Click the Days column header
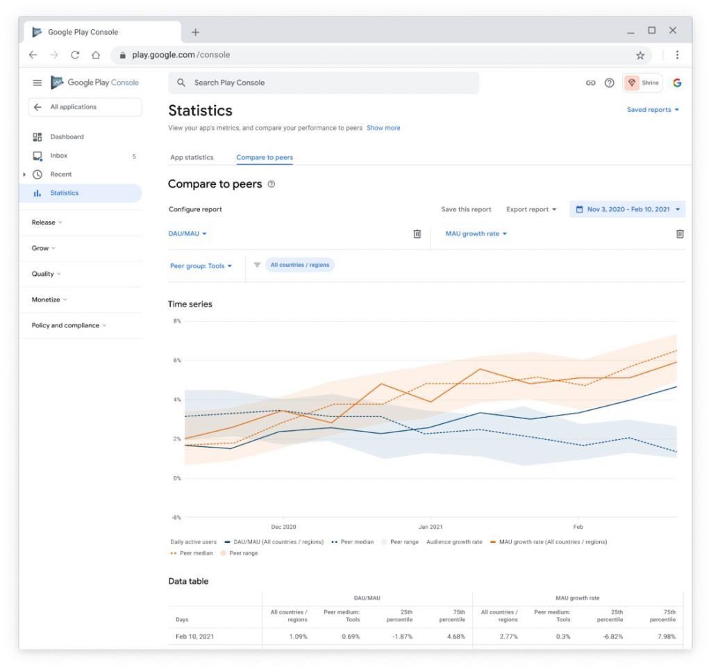 pos(182,620)
